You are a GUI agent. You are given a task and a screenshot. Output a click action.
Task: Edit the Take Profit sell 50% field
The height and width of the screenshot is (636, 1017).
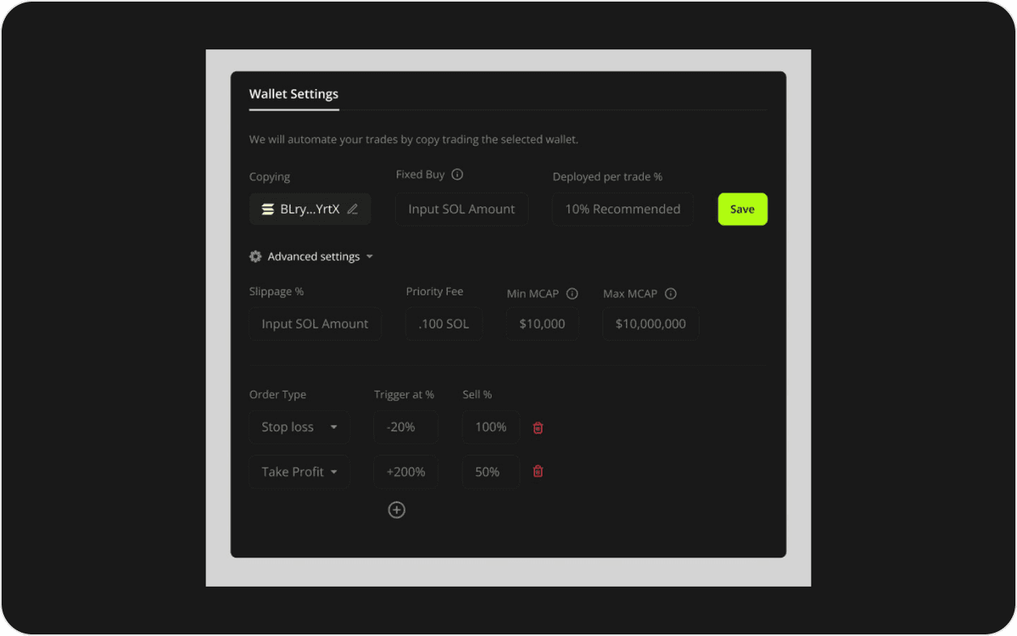click(491, 472)
